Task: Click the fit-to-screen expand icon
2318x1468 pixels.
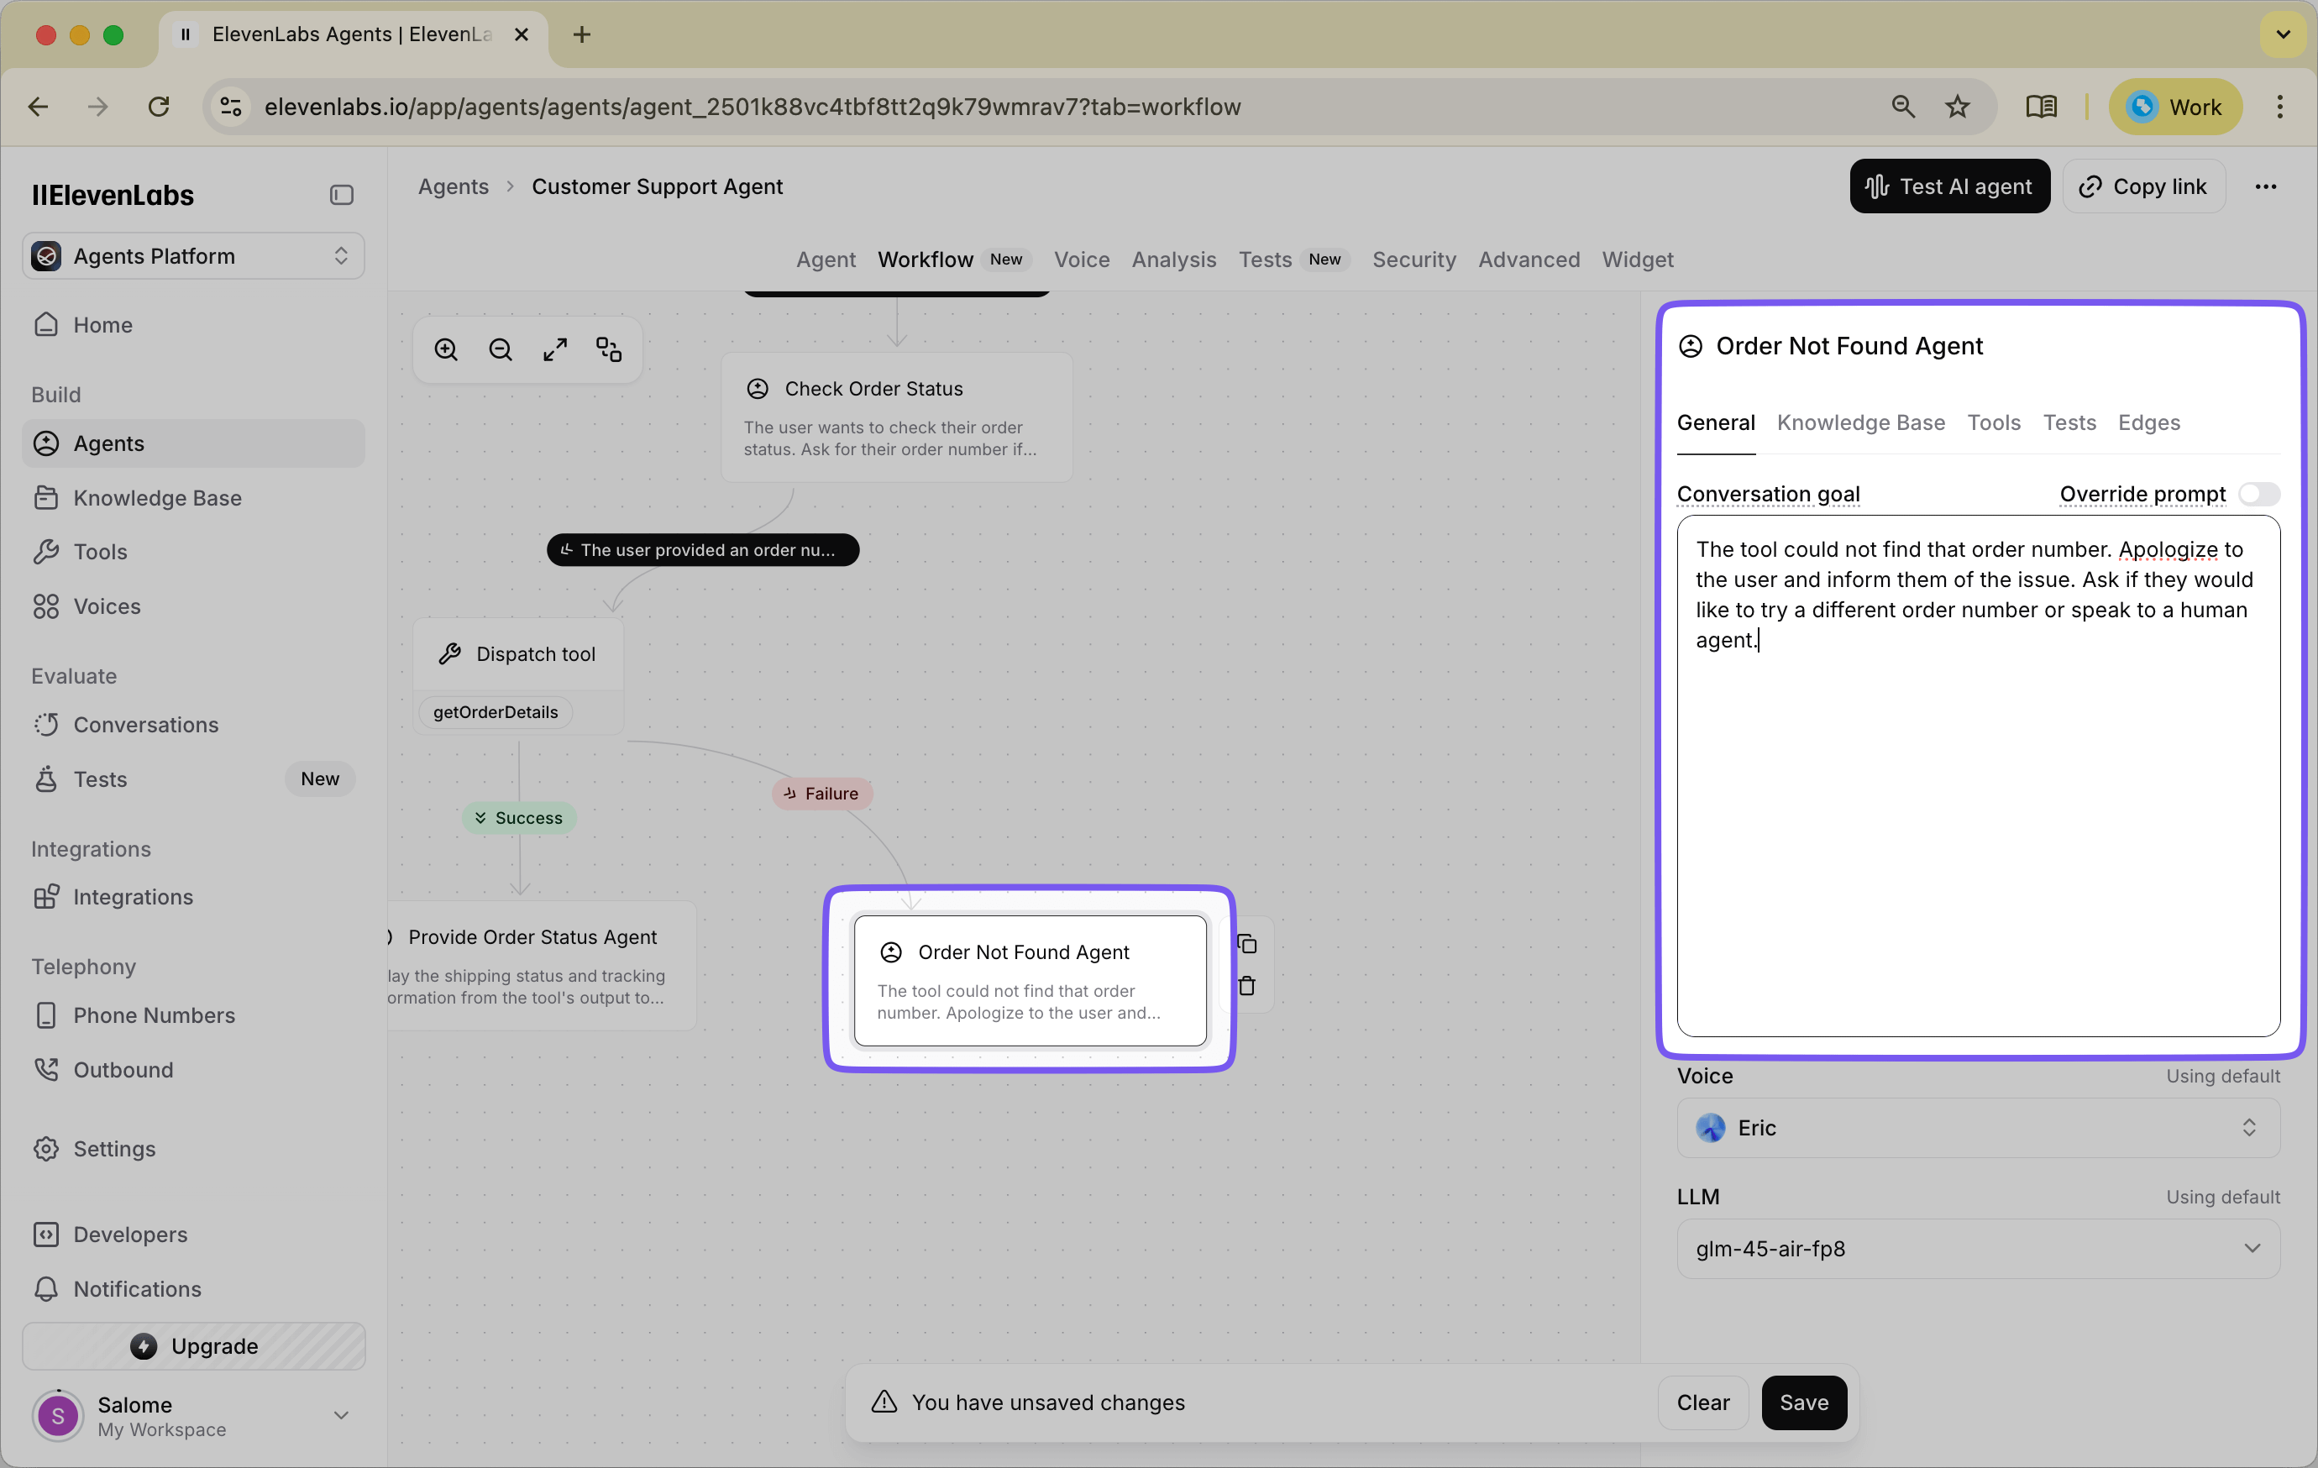Action: (x=554, y=349)
